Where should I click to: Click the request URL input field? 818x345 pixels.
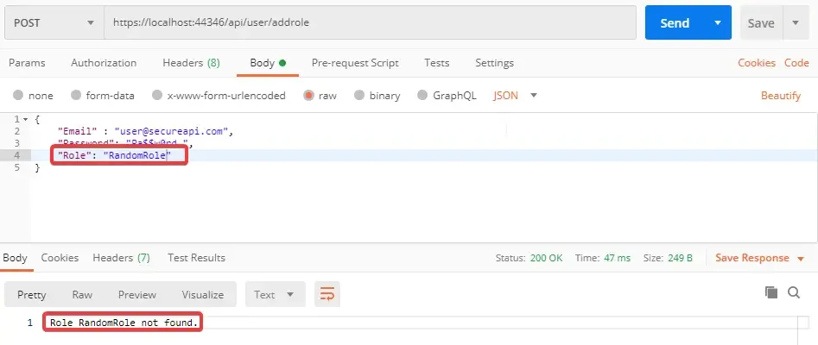click(370, 23)
